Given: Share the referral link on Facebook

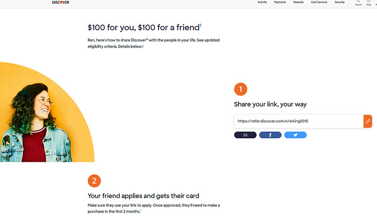Looking at the screenshot, I should point(270,135).
